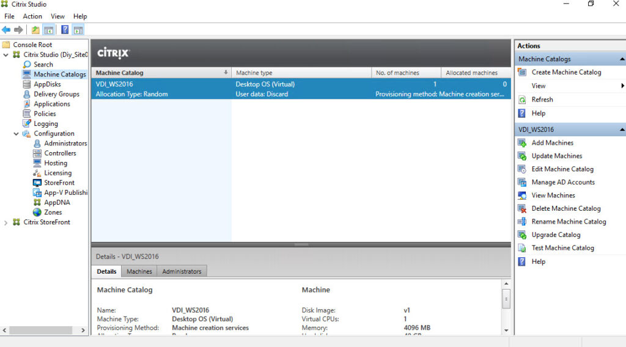Viewport: 626px width, 347px height.
Task: Open the Action menu
Action: (x=32, y=16)
